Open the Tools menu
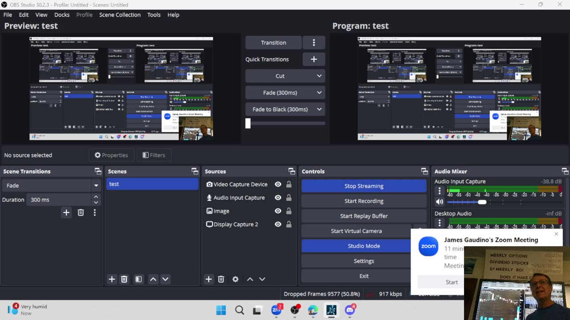 [x=154, y=15]
